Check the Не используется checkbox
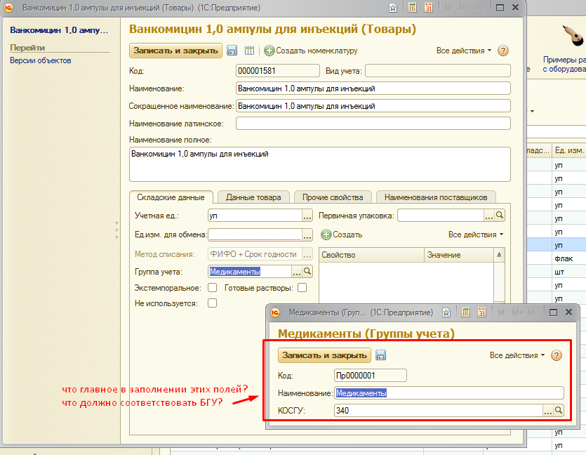The width and height of the screenshot is (586, 455). tap(212, 303)
